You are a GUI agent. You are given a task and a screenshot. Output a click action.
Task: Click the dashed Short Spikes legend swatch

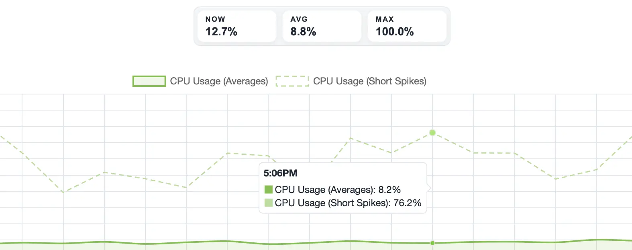click(292, 81)
